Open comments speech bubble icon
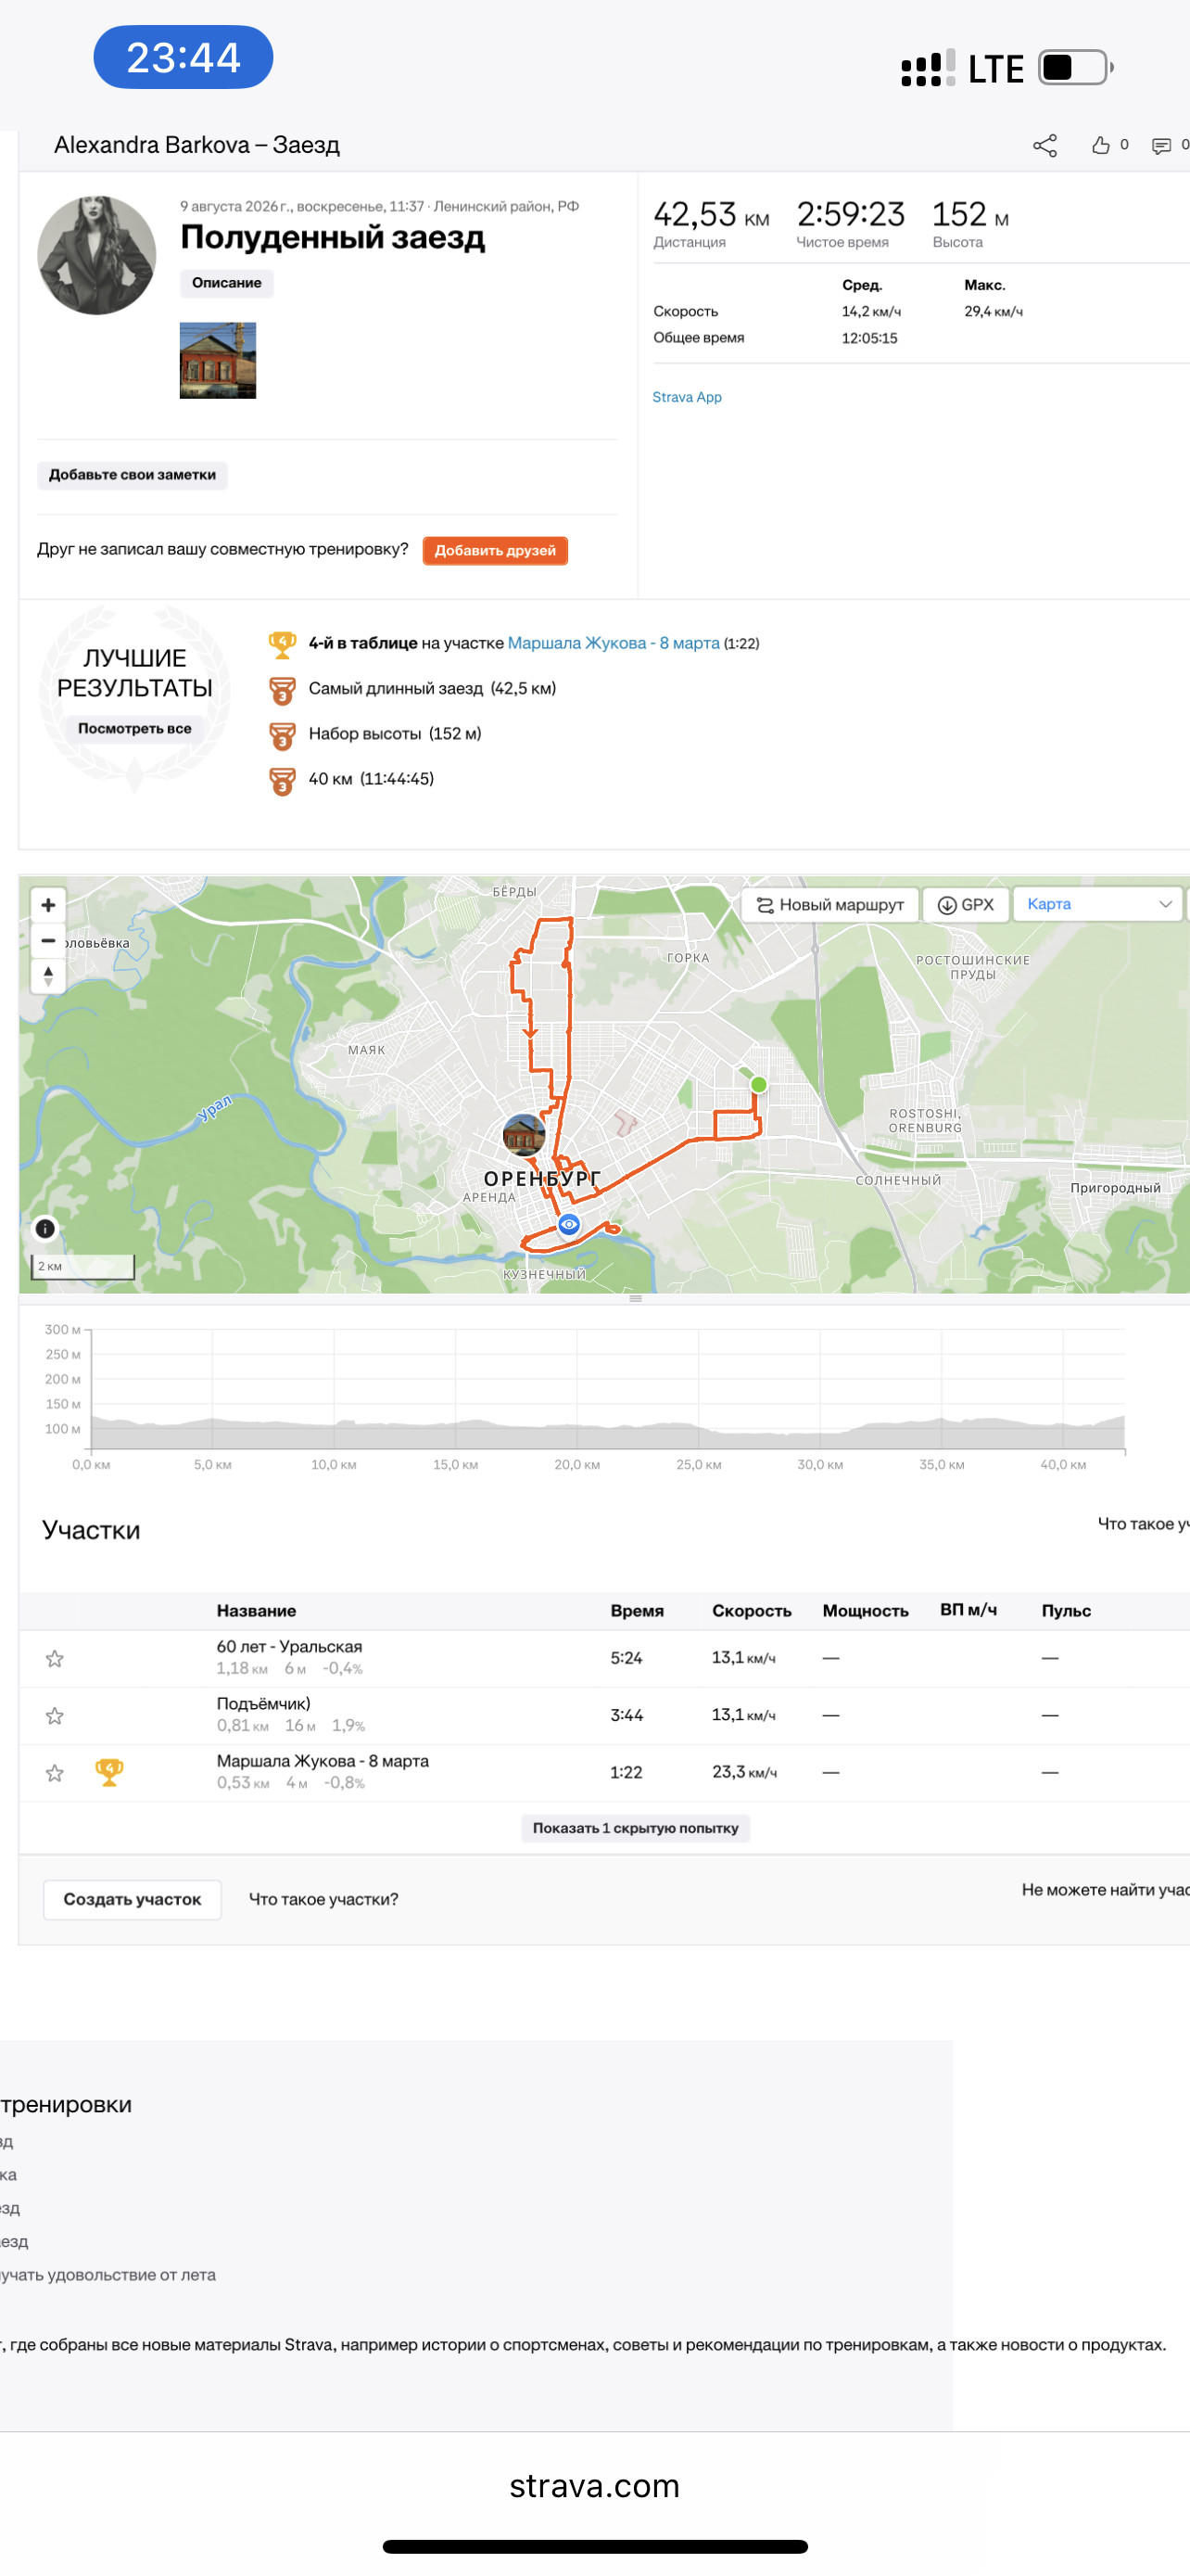The image size is (1190, 2576). click(1161, 146)
